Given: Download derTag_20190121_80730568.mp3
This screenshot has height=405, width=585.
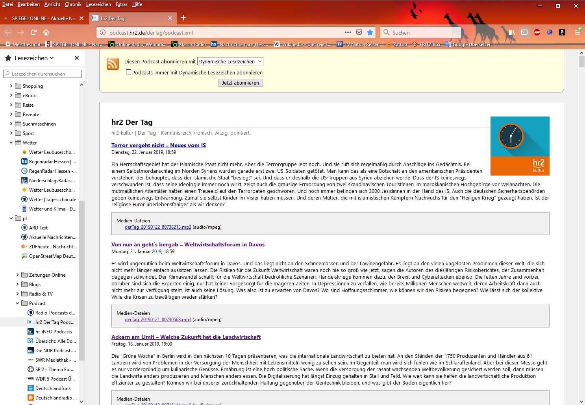Looking at the screenshot, I should coord(158,320).
